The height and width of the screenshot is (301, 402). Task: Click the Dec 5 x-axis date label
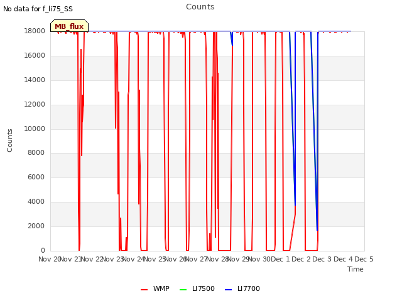coord(364,259)
